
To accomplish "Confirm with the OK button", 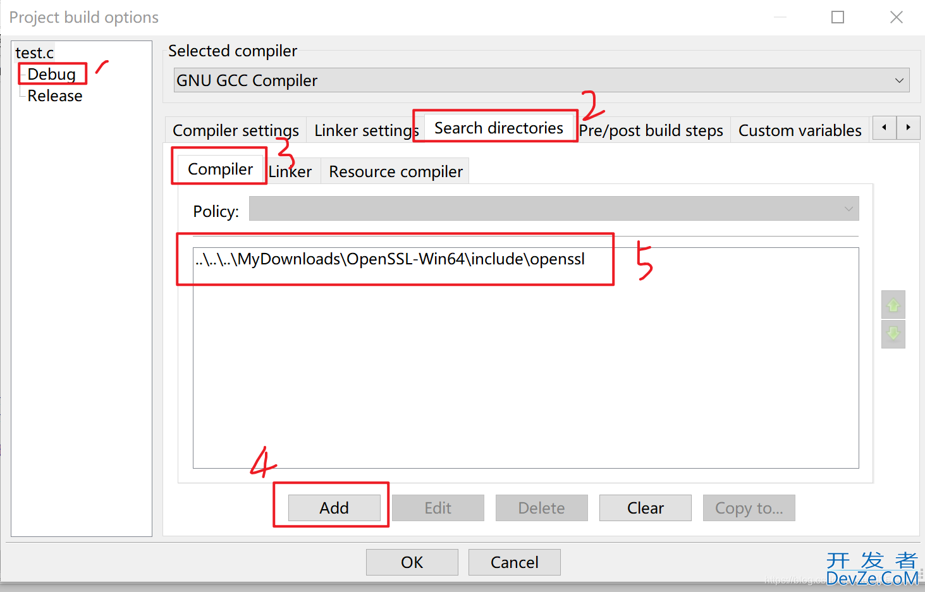I will coord(412,562).
